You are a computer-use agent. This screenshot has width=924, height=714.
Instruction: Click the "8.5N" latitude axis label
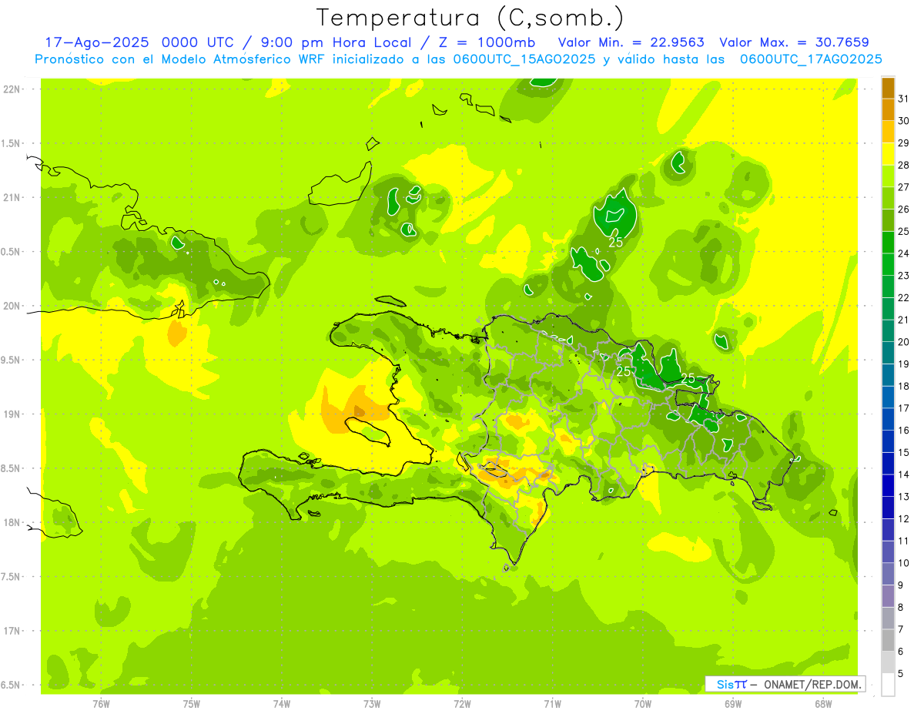click(12, 468)
